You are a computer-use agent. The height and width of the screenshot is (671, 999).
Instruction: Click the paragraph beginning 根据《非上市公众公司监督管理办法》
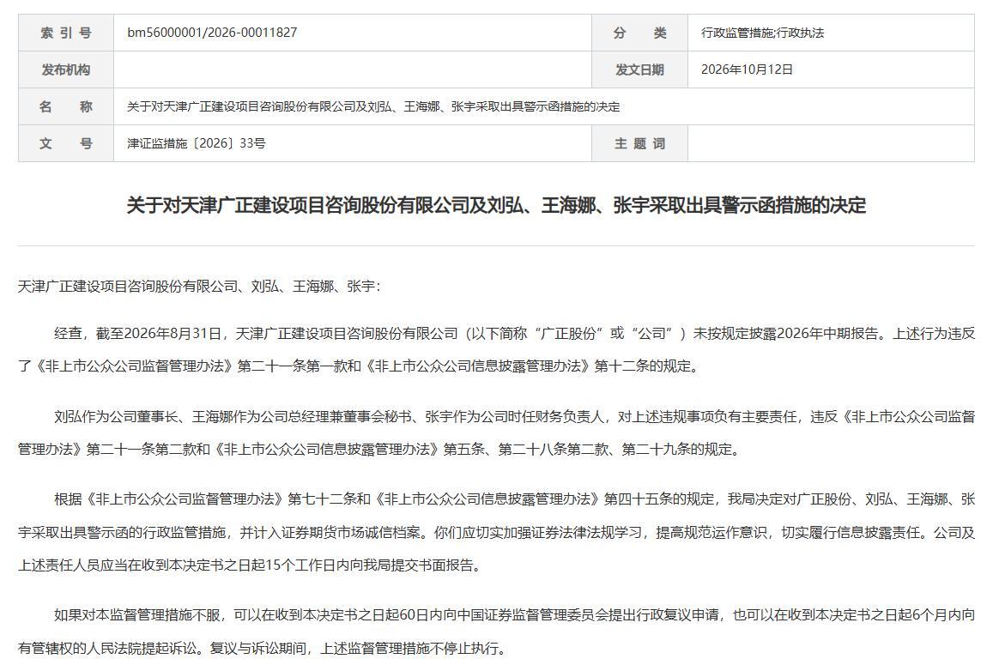(496, 532)
